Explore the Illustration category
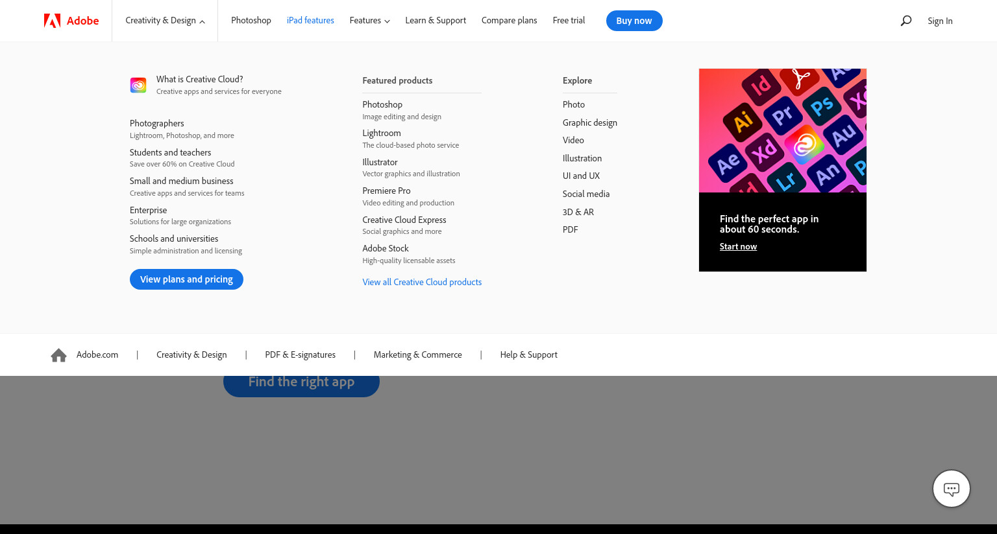 [582, 158]
